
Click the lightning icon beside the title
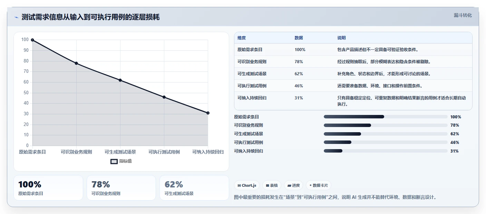(17, 17)
